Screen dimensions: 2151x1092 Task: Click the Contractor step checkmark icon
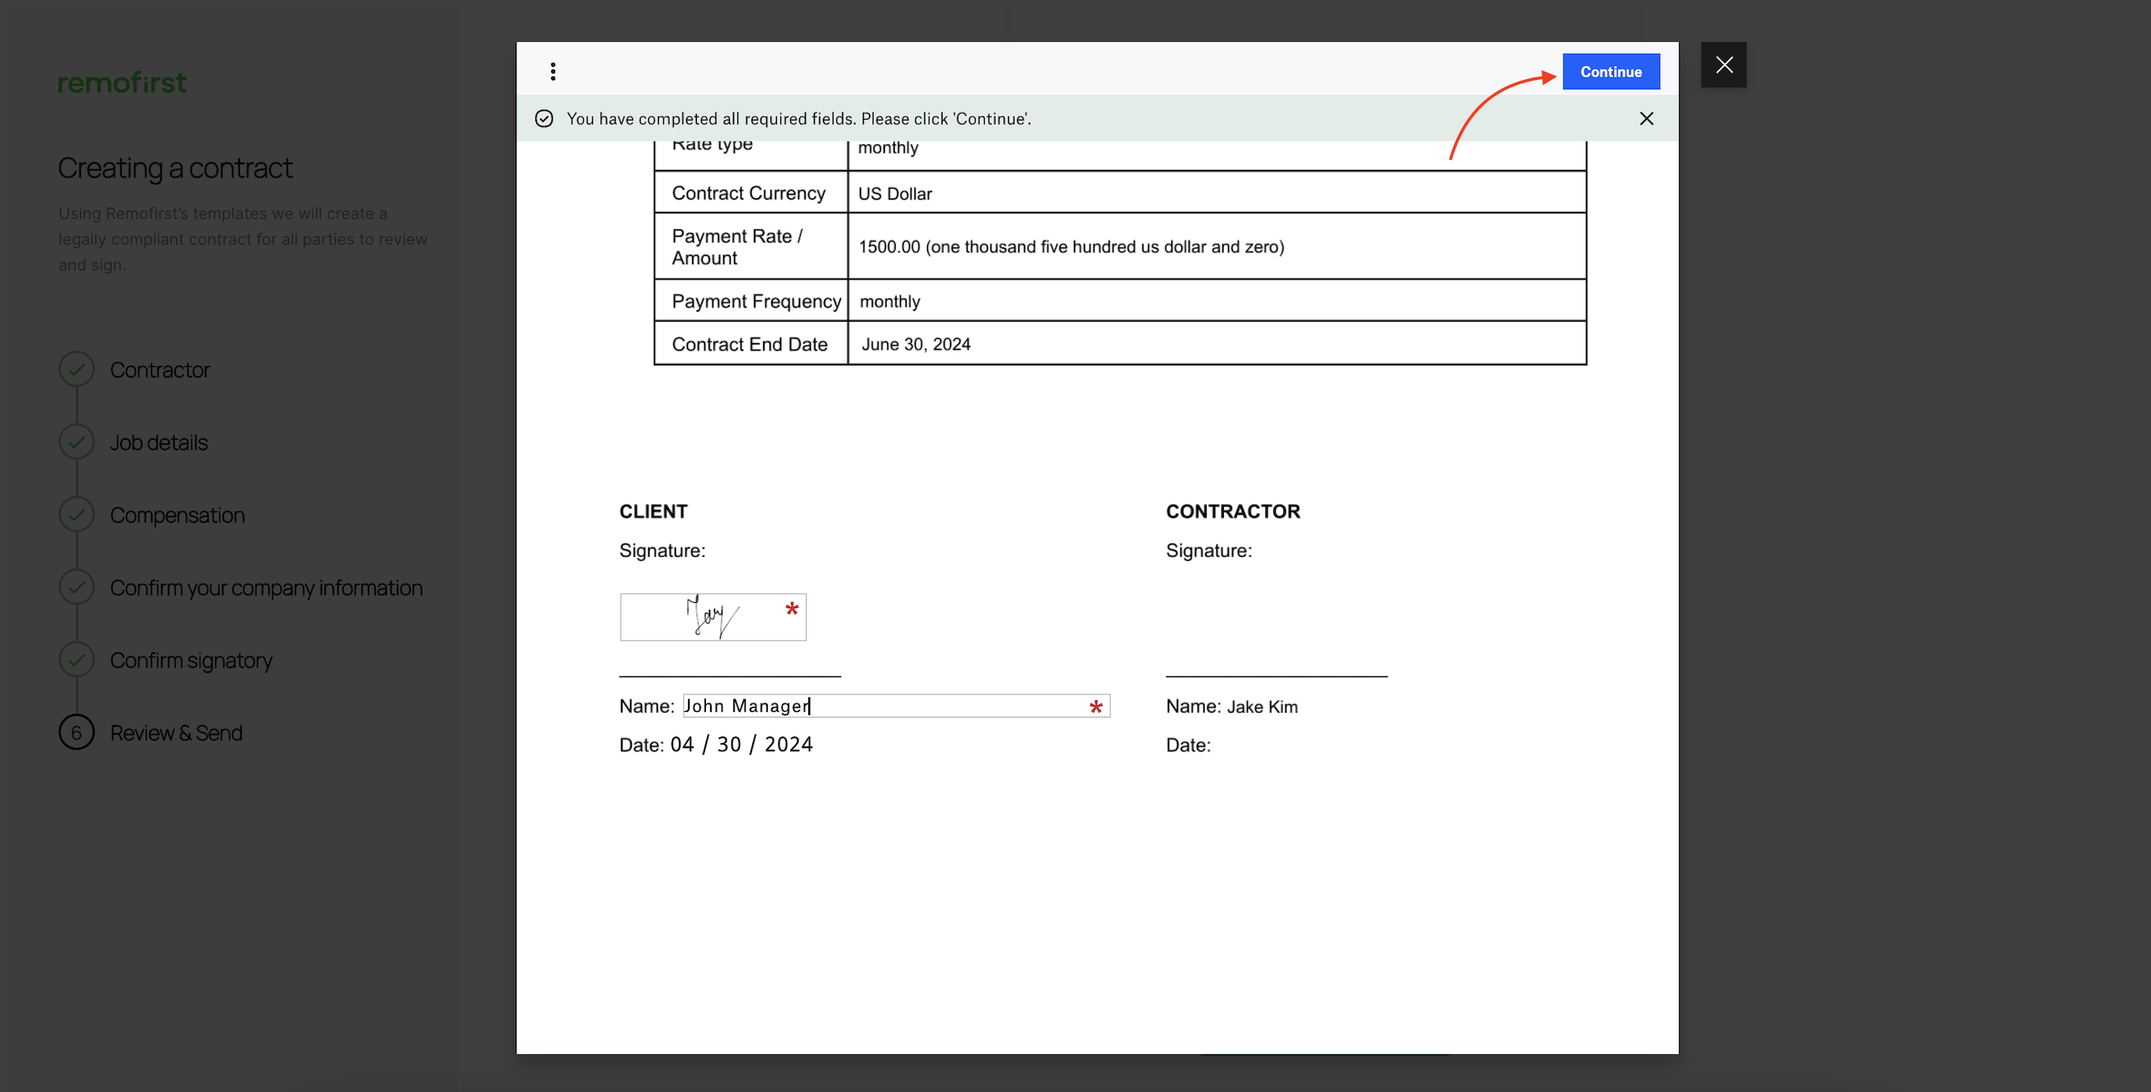(x=77, y=369)
